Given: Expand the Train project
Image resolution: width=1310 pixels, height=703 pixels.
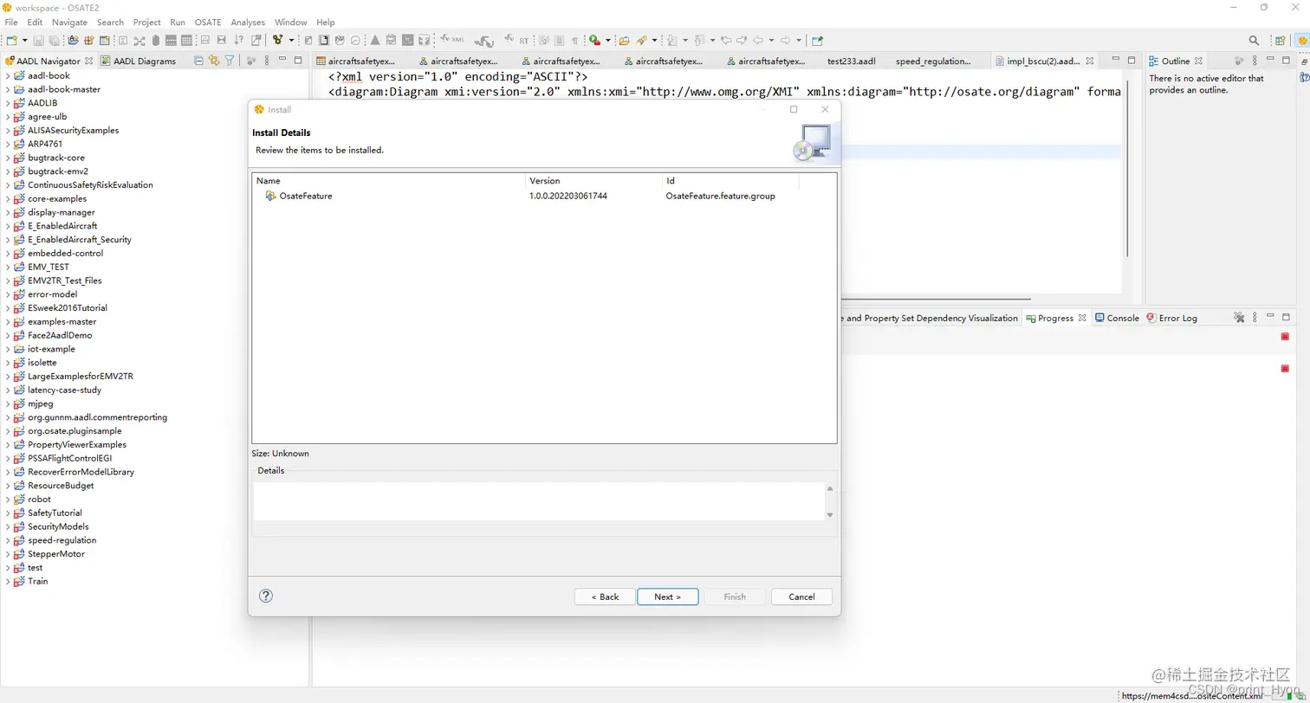Looking at the screenshot, I should tap(8, 581).
